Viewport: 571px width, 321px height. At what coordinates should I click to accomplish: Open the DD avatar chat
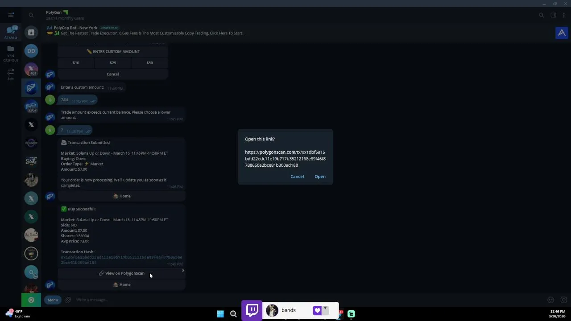pos(31,51)
